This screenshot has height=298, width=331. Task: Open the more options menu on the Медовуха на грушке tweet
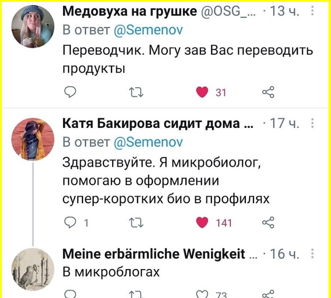[313, 11]
